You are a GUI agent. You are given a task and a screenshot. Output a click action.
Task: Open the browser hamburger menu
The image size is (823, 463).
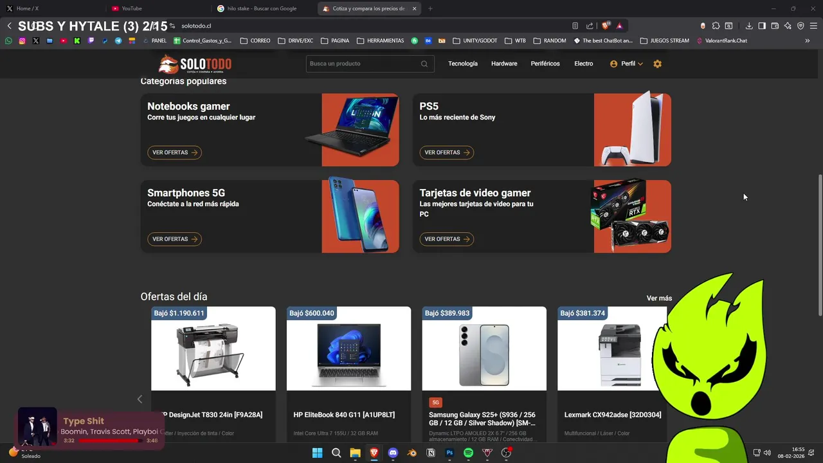coord(813,26)
